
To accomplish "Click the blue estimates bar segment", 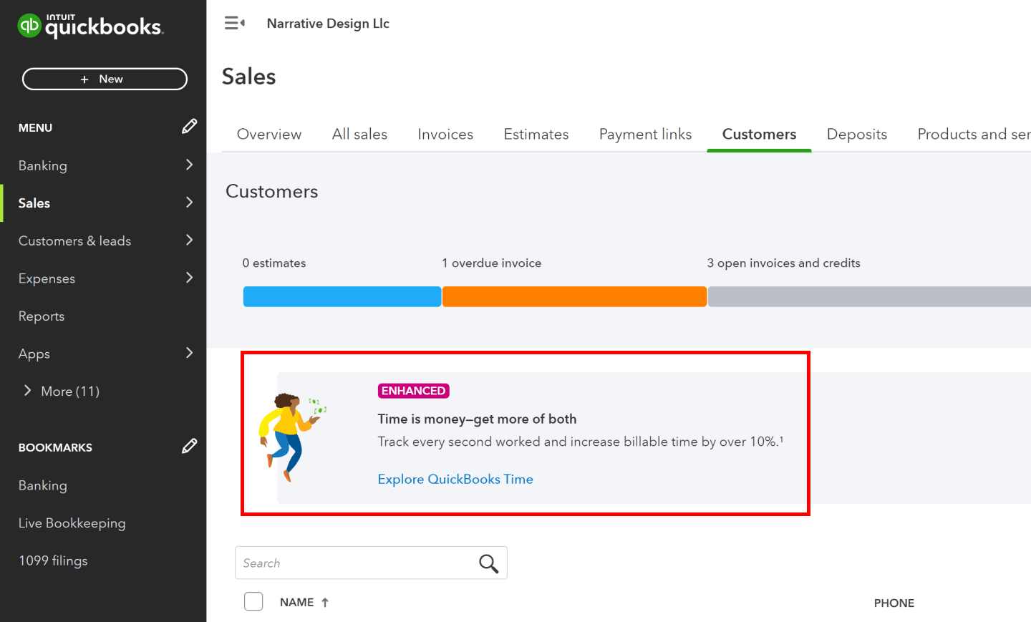I will click(342, 296).
